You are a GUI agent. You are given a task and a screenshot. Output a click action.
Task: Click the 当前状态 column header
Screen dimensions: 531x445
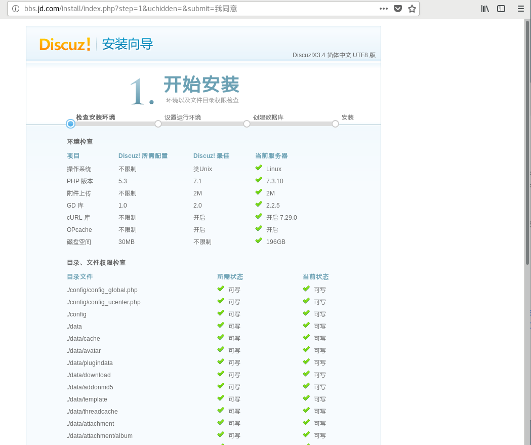[316, 277]
